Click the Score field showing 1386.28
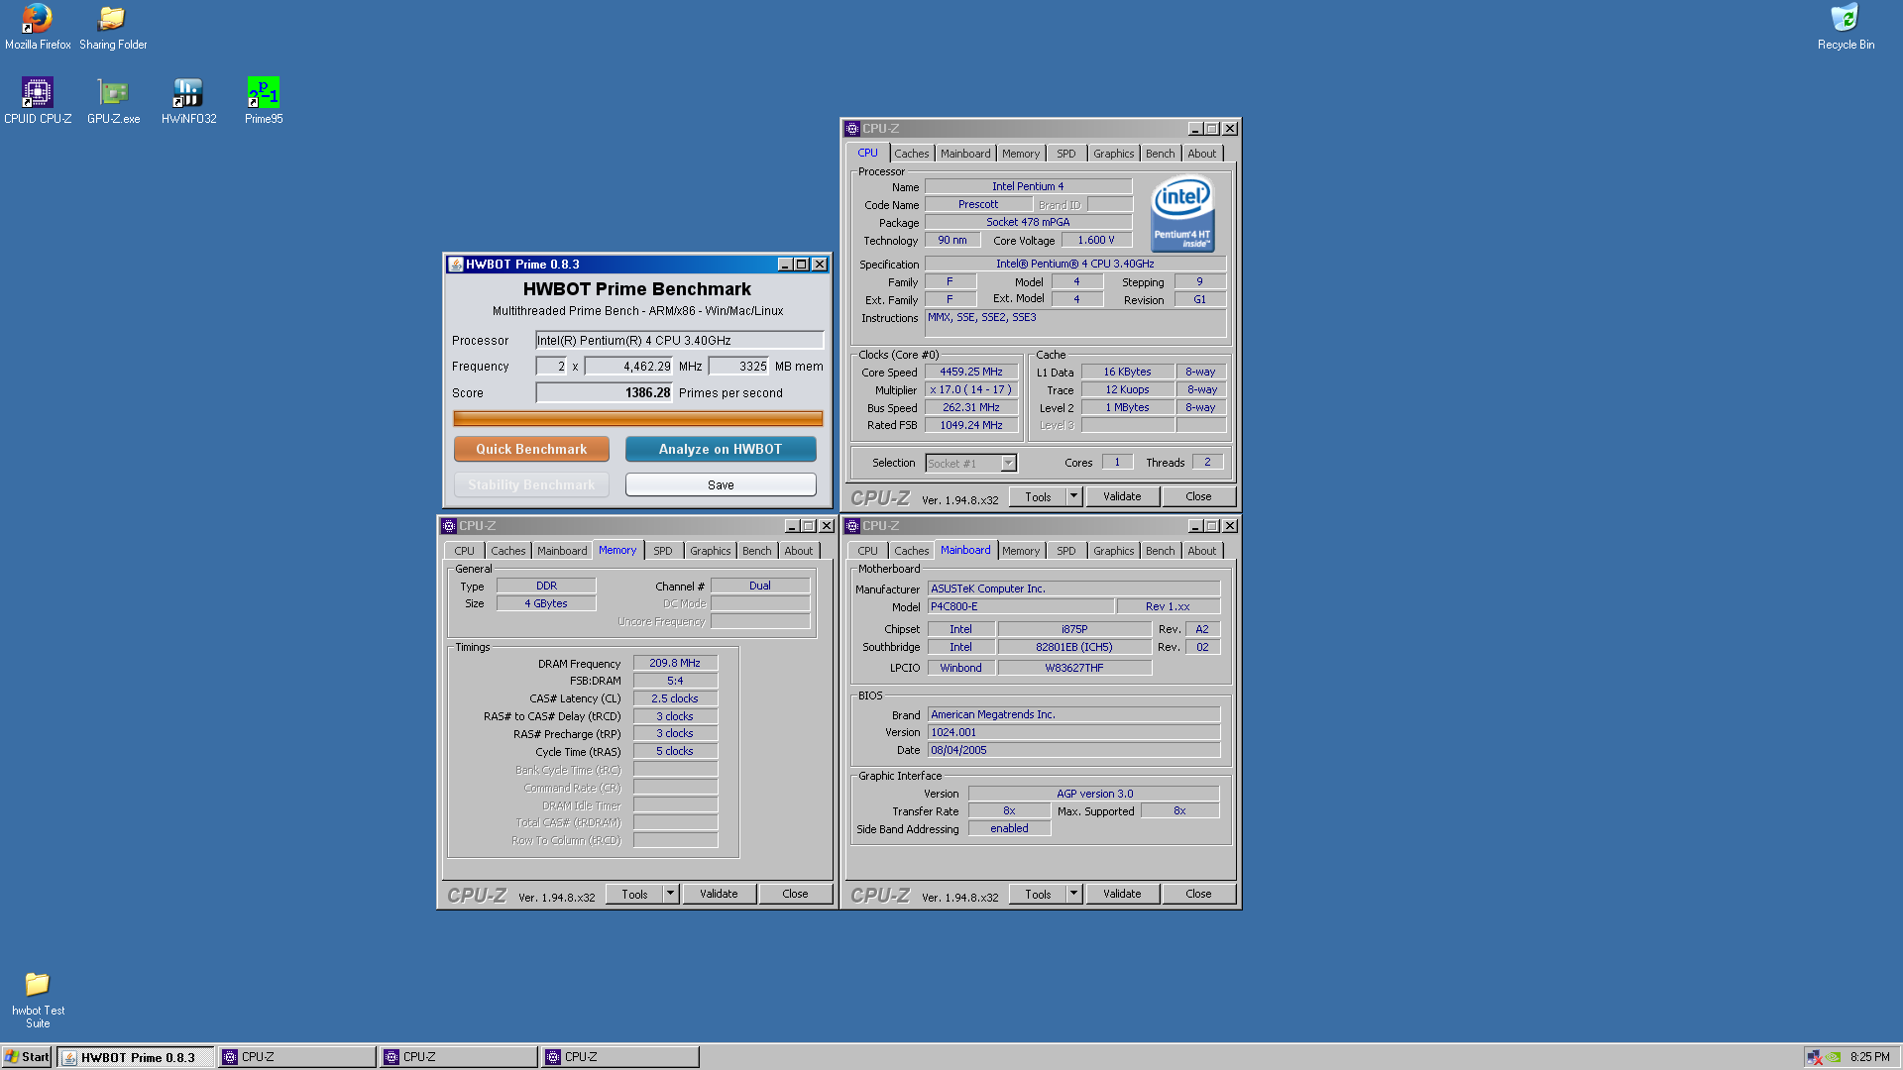This screenshot has width=1903, height=1070. (x=604, y=392)
